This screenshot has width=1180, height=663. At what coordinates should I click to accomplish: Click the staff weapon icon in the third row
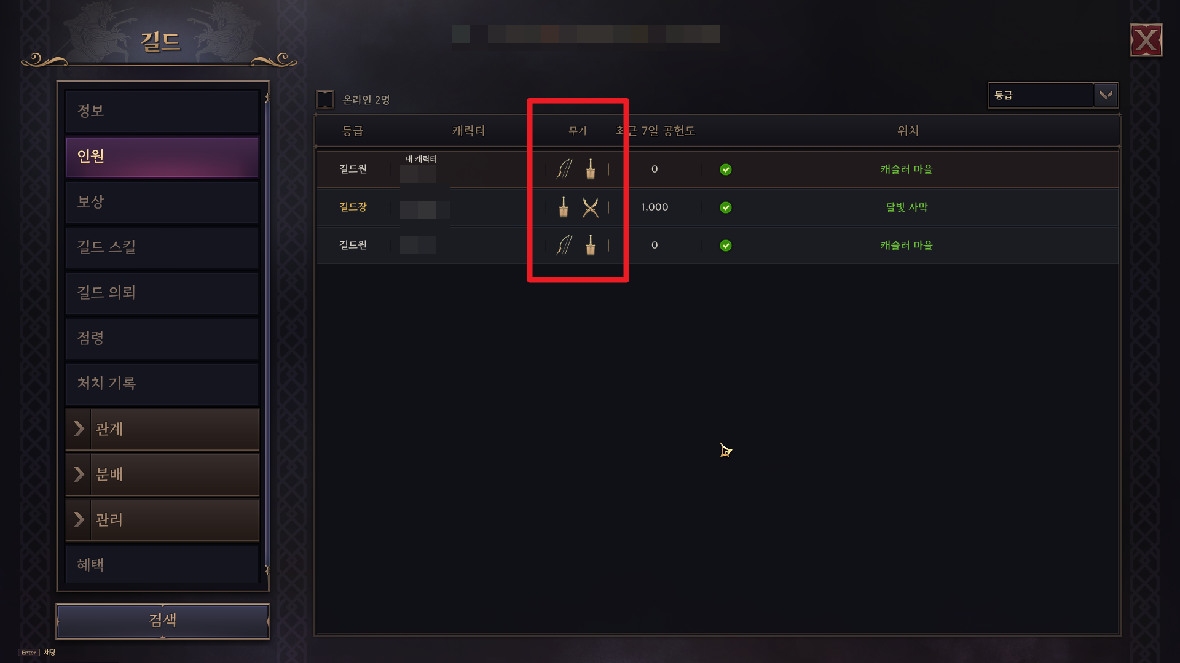[x=591, y=246]
